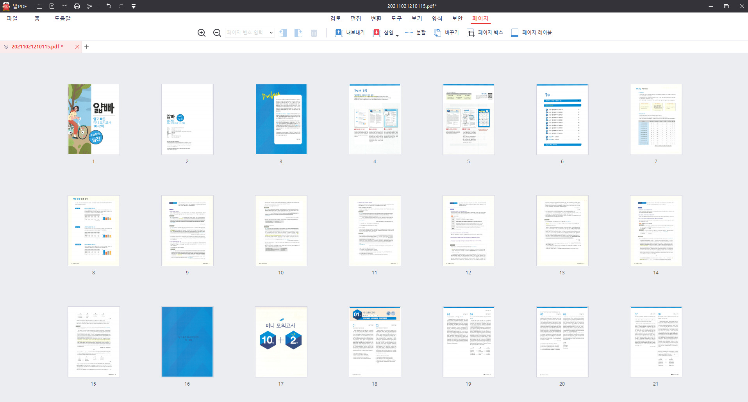Print the document using the printer icon

[77, 6]
